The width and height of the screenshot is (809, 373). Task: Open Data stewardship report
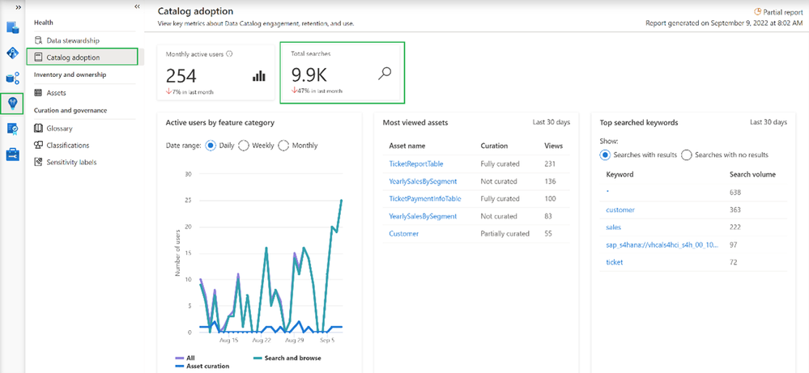[73, 40]
